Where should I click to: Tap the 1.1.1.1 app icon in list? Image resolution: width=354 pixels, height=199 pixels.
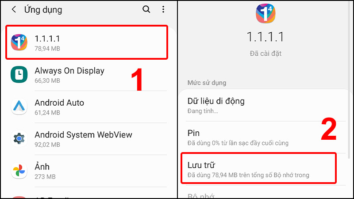[19, 42]
